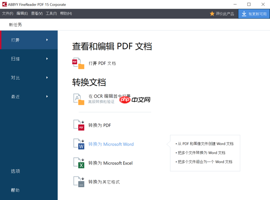Open the 帮助(H) menu
The height and width of the screenshot is (200, 270).
point(66,14)
